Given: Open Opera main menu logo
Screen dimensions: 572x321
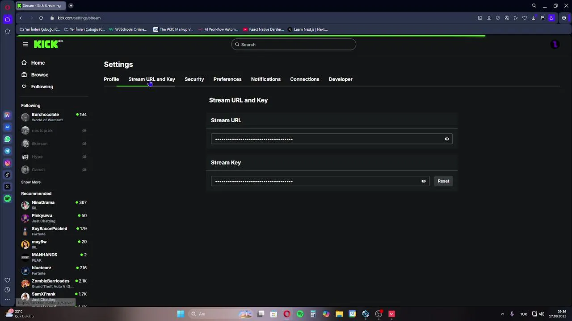Looking at the screenshot, I should [x=7, y=7].
